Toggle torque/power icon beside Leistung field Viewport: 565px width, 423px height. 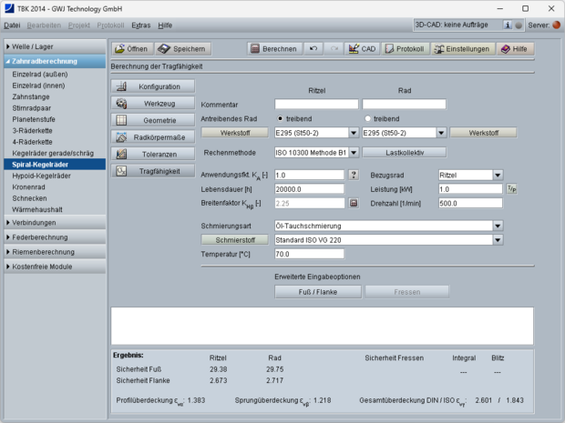point(511,189)
